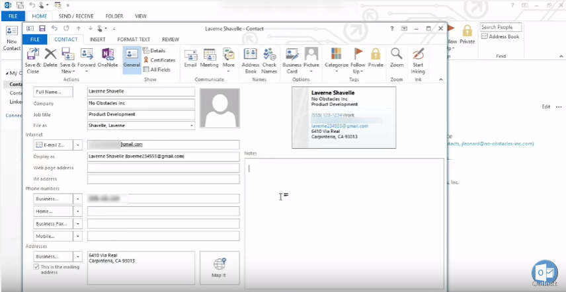Click in the Notes text area

pos(344,223)
